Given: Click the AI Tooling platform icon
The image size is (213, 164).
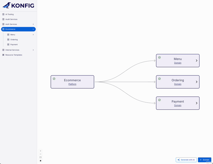Looking at the screenshot, I should point(3,14).
